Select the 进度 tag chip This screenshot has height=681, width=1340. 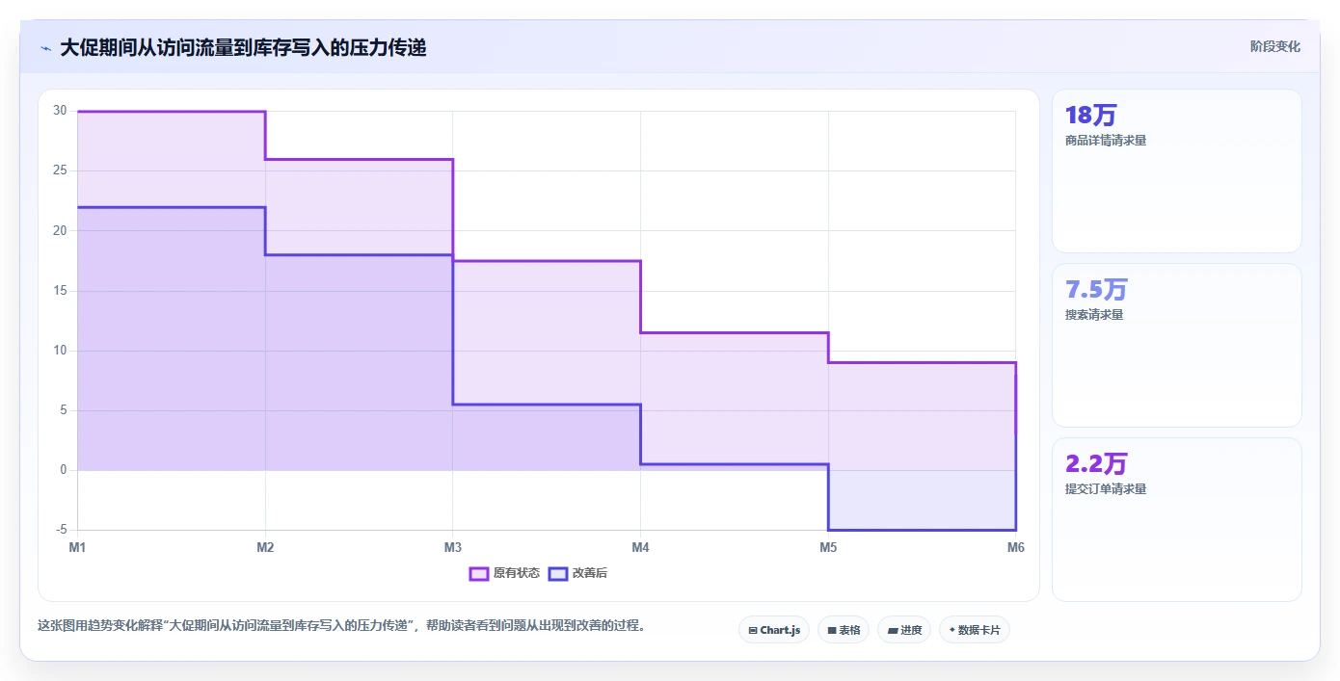point(904,630)
